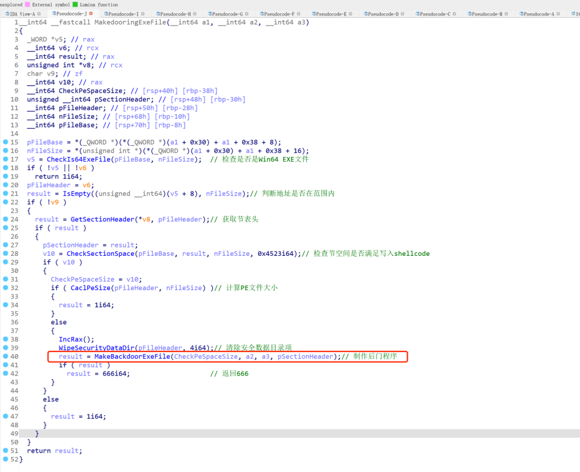
Task: Close the Pseudocode-B tab
Action: point(506,14)
